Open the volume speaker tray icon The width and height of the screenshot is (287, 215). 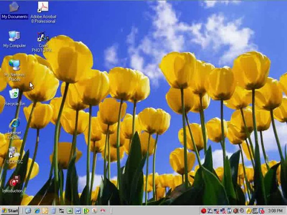coord(235,211)
